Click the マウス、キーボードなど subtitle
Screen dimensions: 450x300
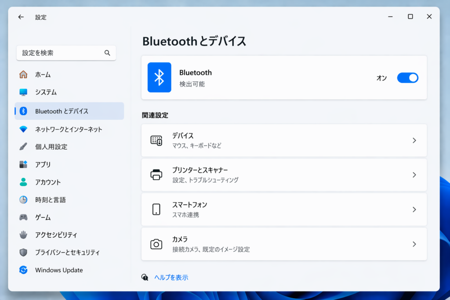point(197,146)
